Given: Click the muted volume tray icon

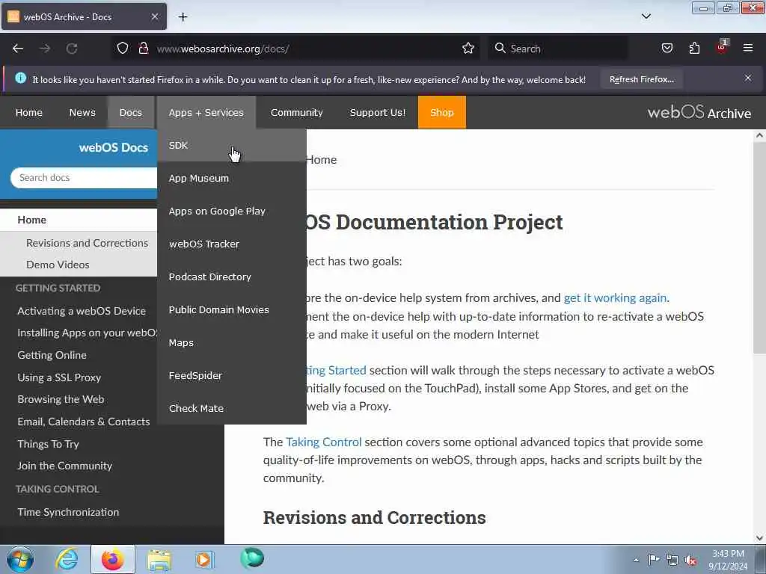Looking at the screenshot, I should tap(690, 561).
